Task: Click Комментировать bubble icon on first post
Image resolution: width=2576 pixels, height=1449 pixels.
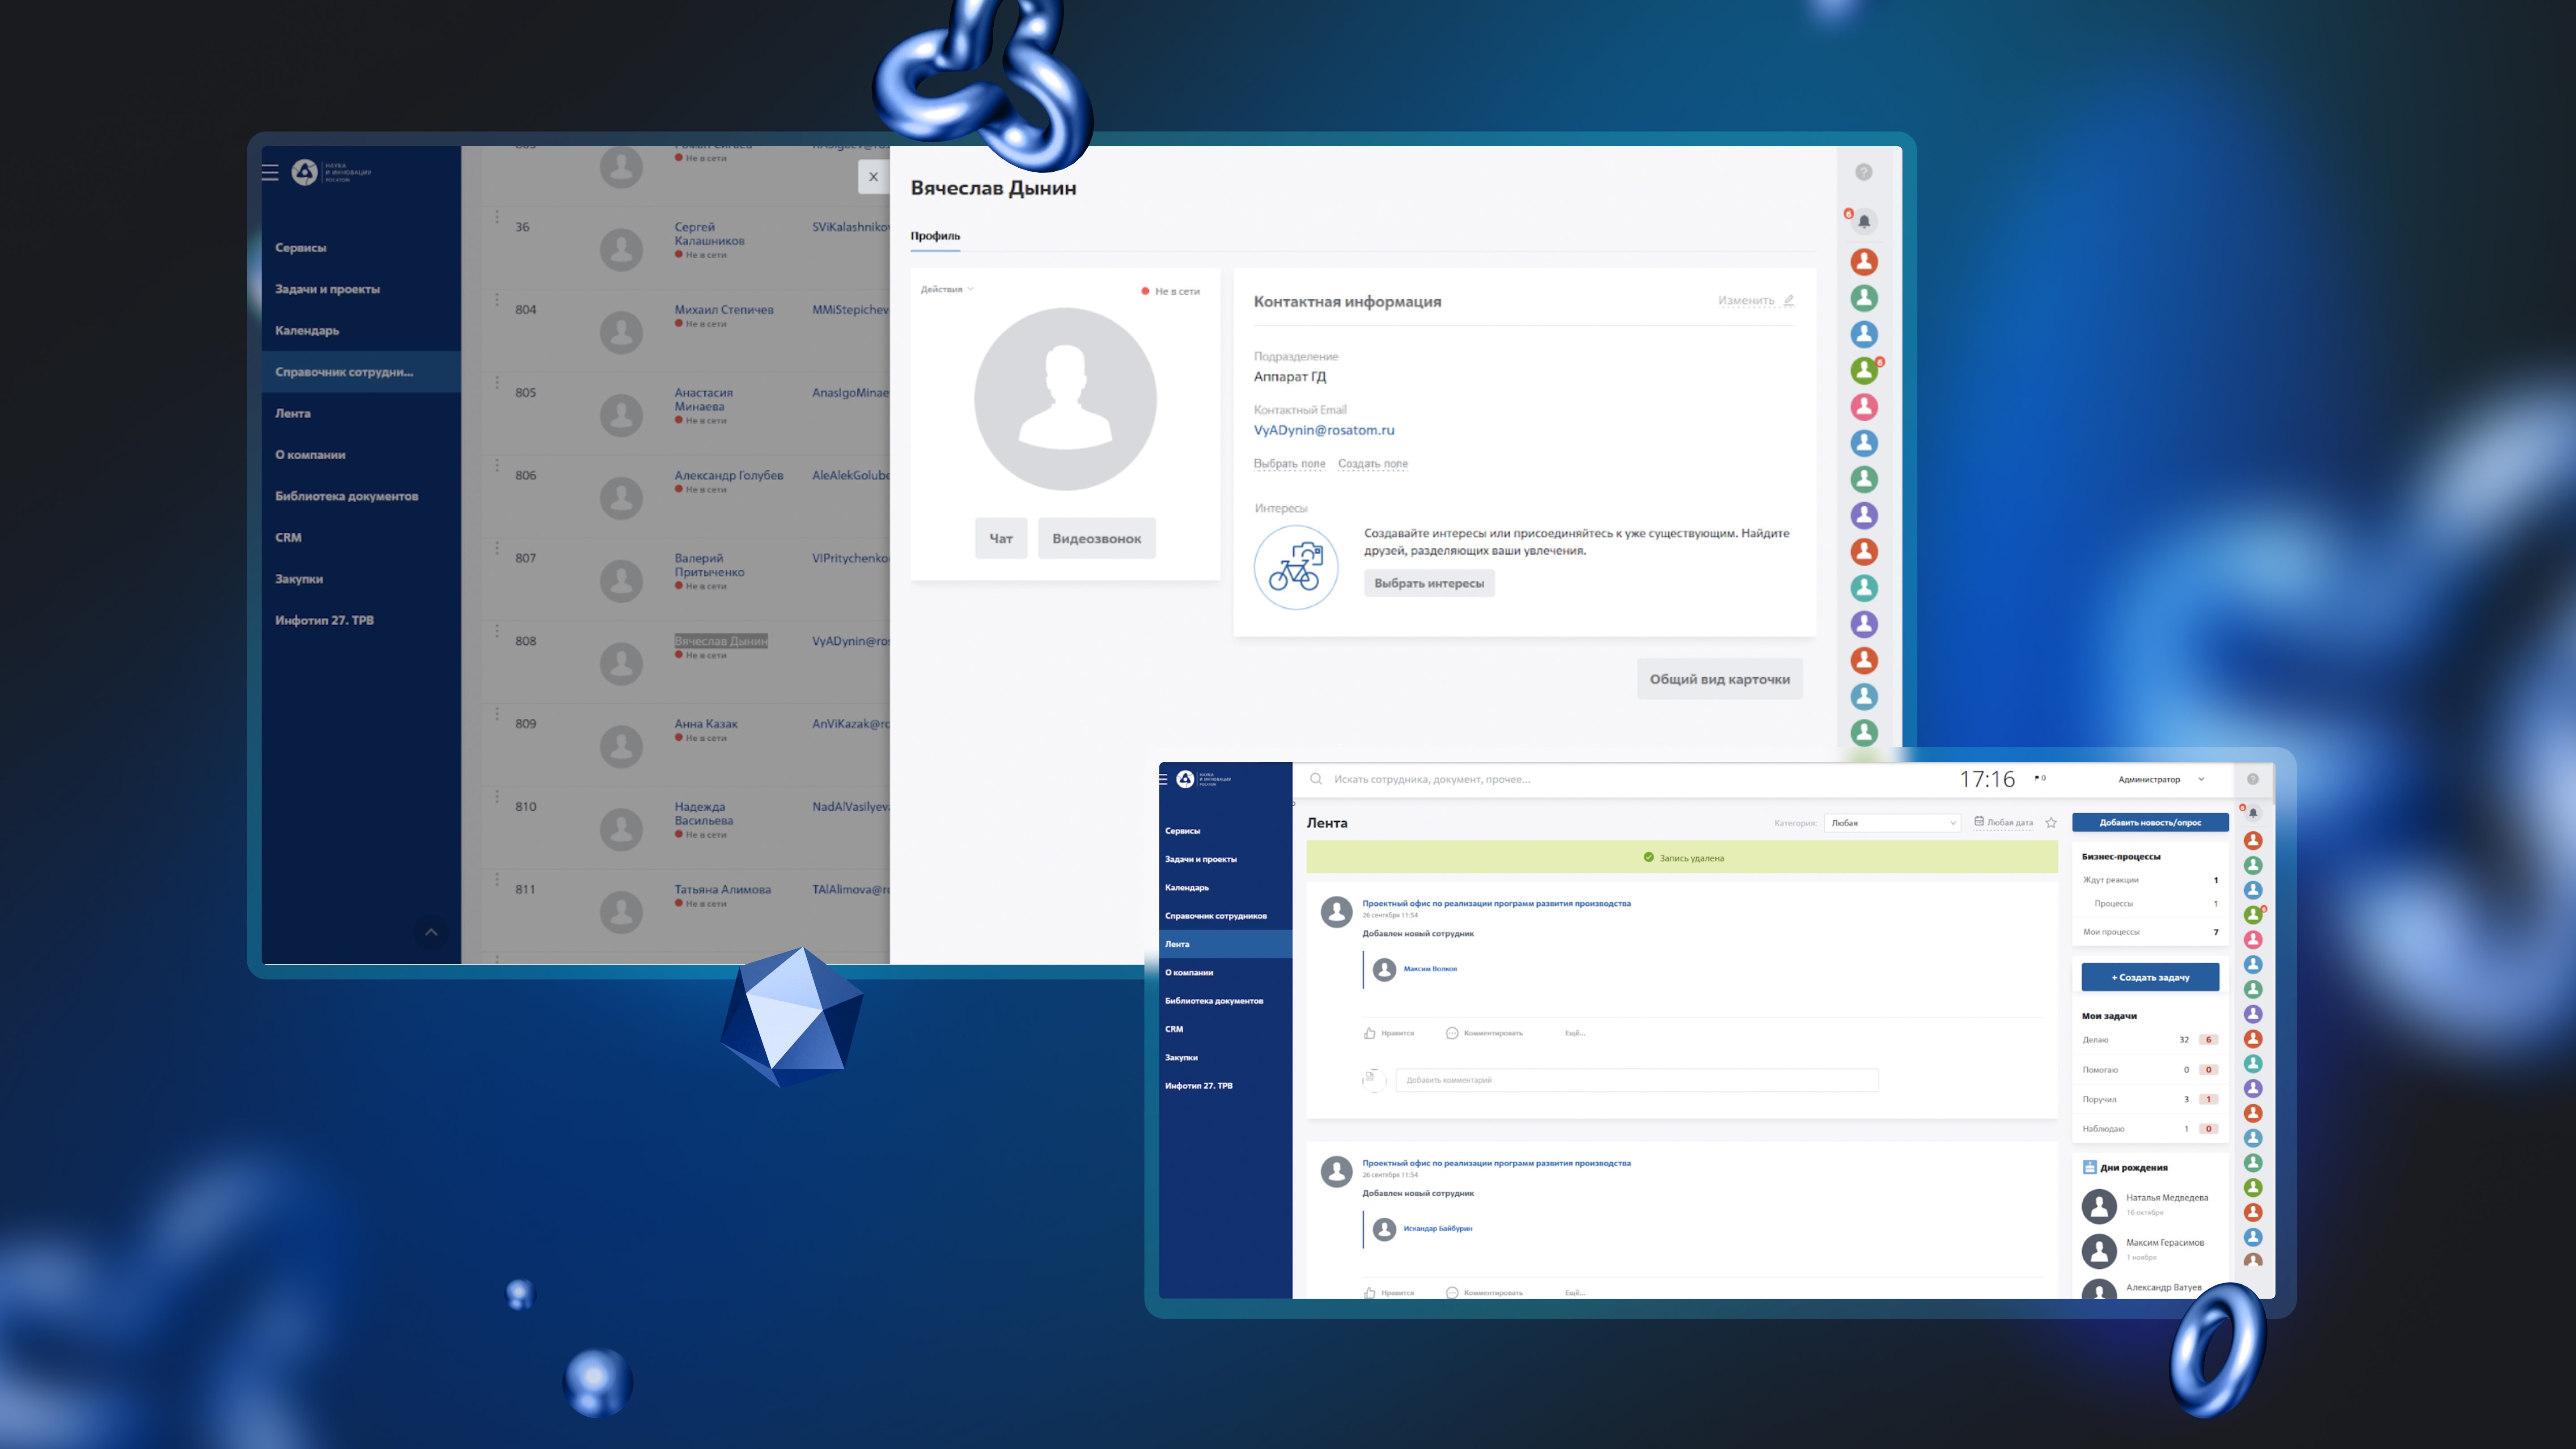Action: pos(1452,1033)
